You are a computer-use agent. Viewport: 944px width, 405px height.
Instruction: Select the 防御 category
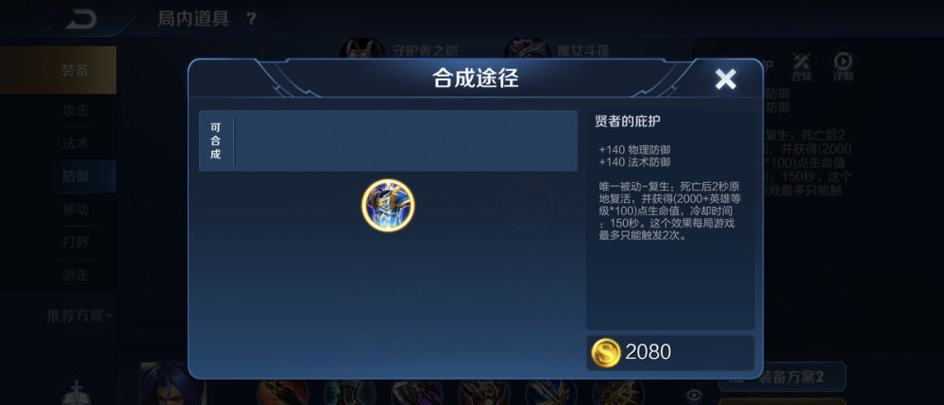tap(76, 177)
